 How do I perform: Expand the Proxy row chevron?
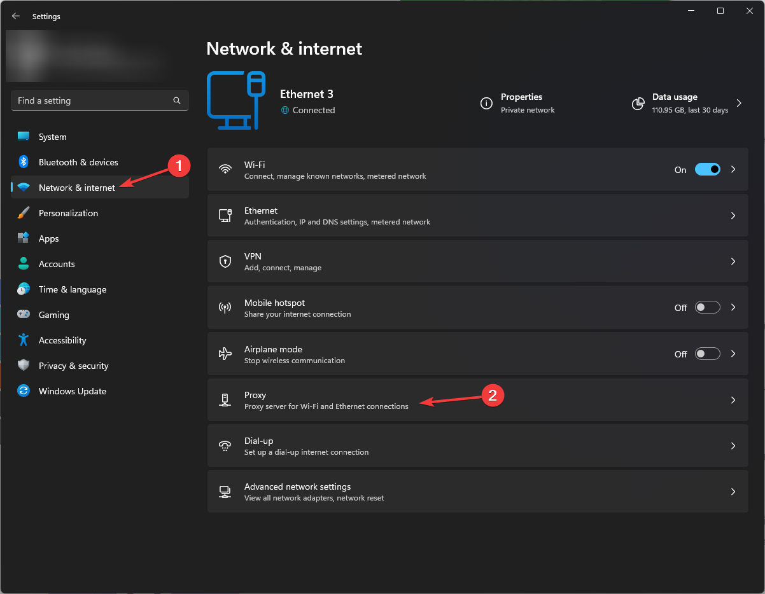coord(733,399)
